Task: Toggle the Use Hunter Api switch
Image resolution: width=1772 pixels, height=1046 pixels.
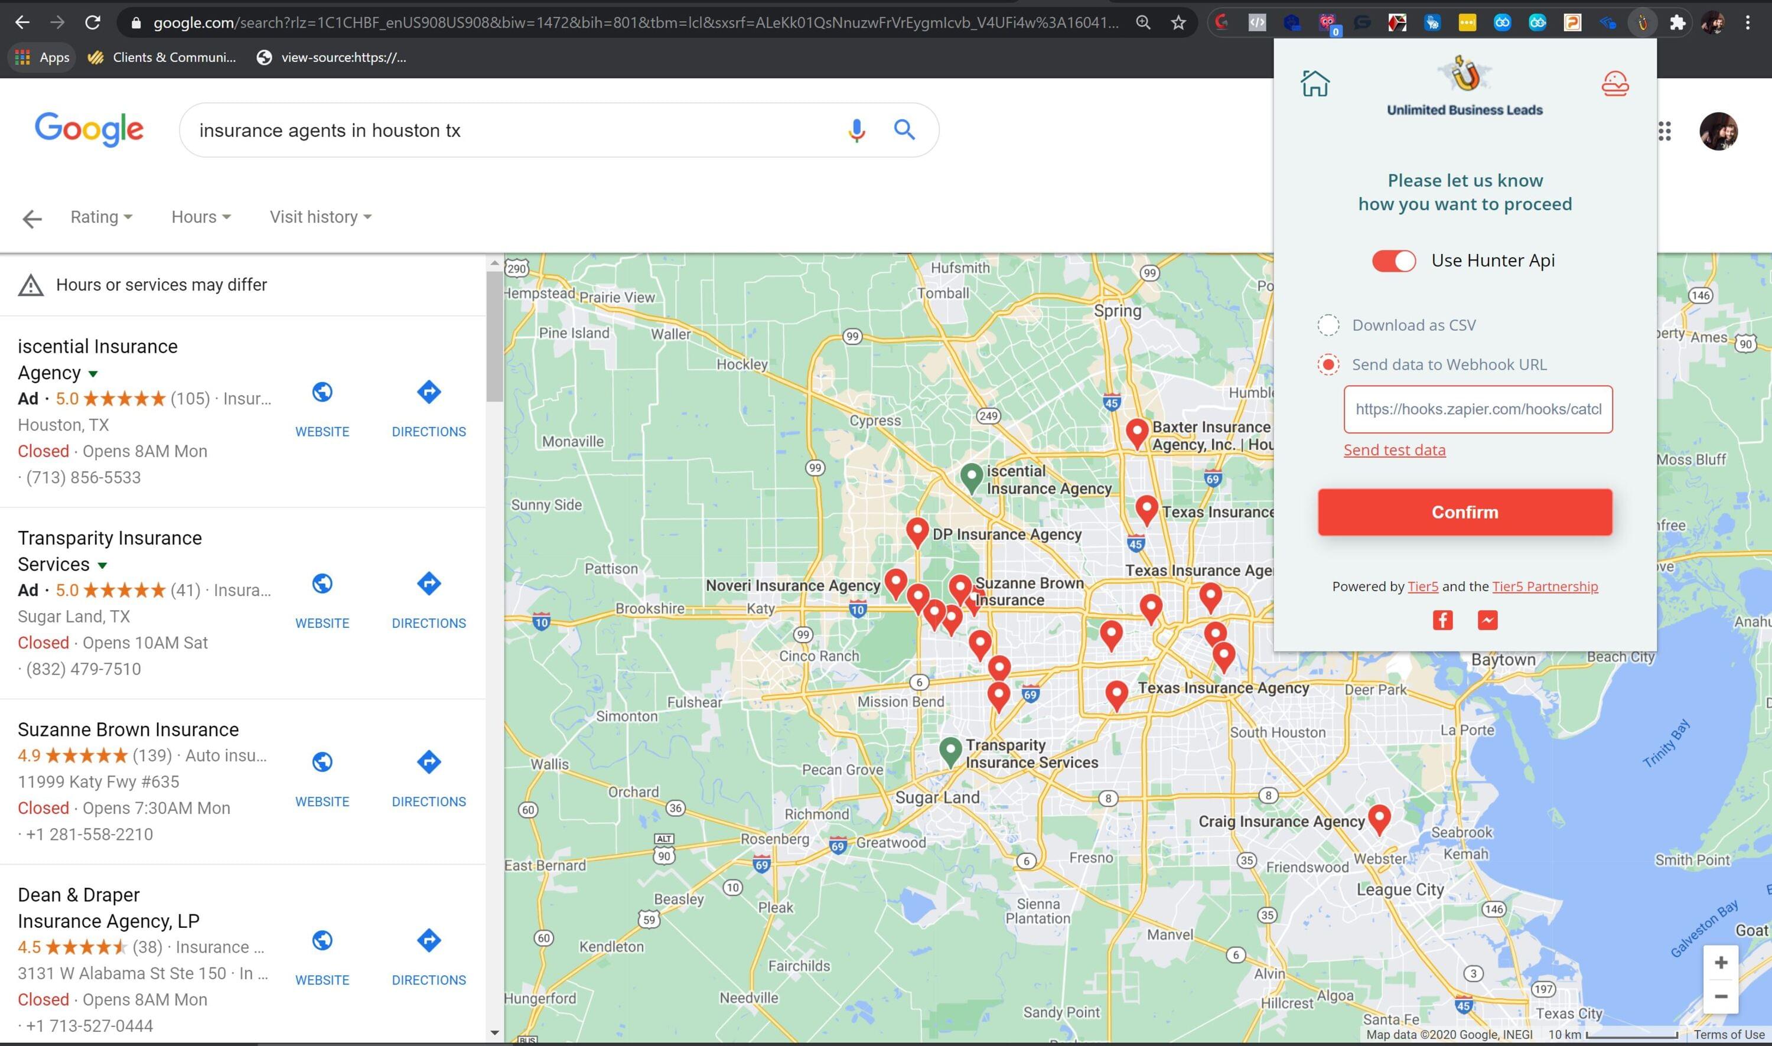Action: [1393, 261]
